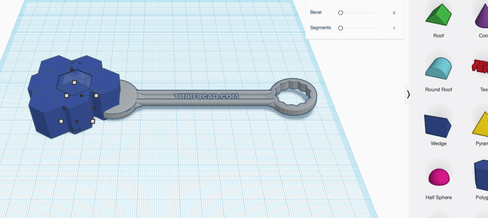
Task: Click the Half Sphere label
Action: point(438,197)
